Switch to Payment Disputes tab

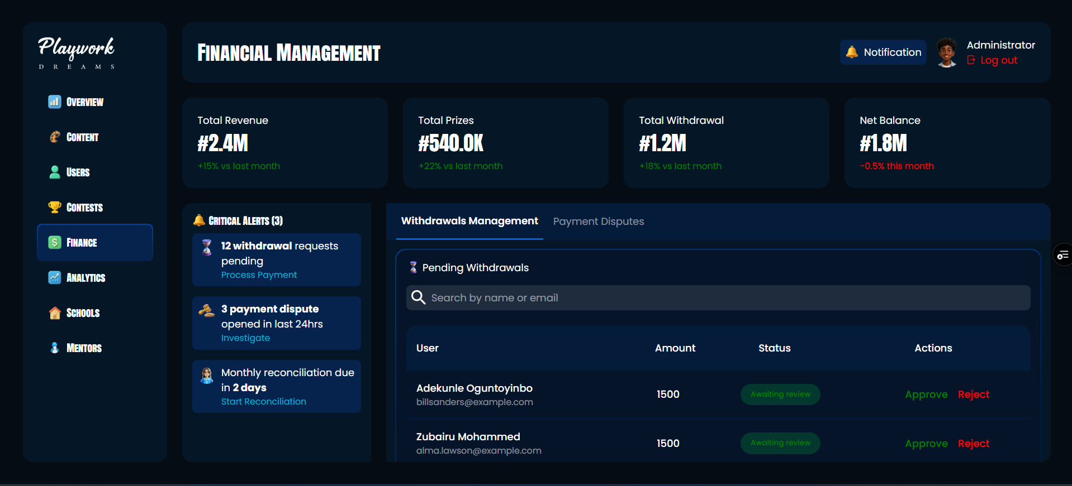598,222
